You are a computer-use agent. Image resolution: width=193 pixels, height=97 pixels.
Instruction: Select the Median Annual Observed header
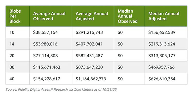click(129, 16)
